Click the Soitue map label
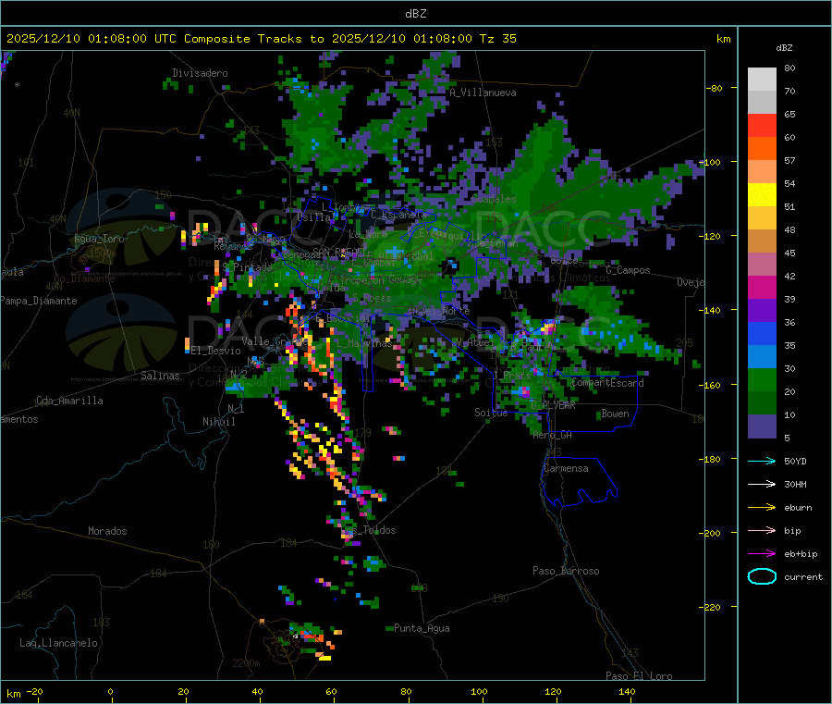Image resolution: width=832 pixels, height=704 pixels. 491,413
